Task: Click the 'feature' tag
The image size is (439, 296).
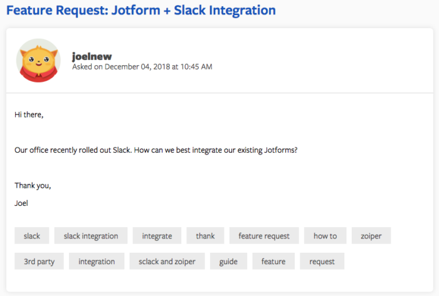Action: pos(273,262)
